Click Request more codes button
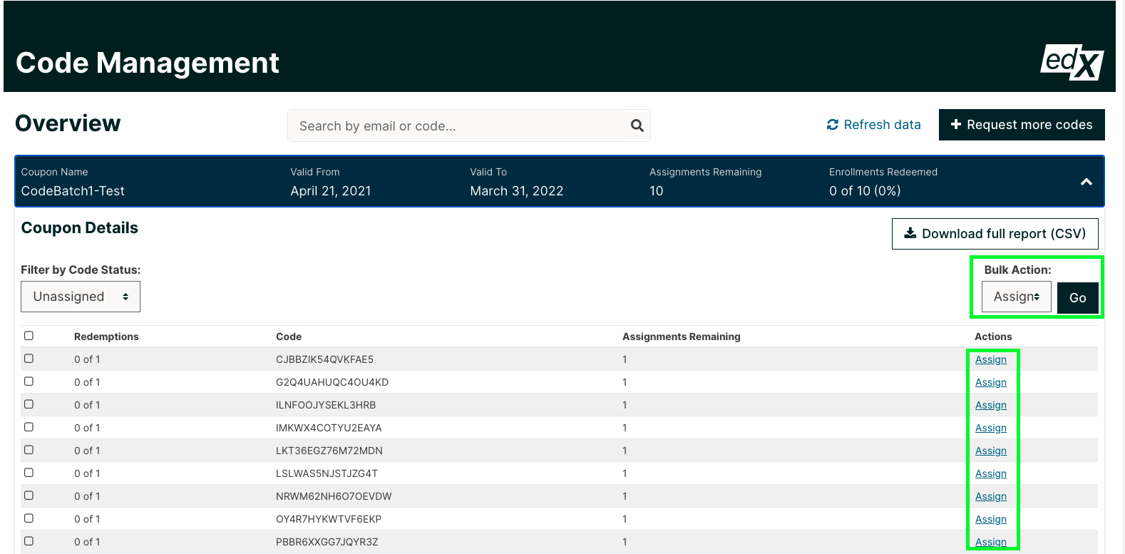Image resolution: width=1125 pixels, height=554 pixels. (x=1021, y=125)
